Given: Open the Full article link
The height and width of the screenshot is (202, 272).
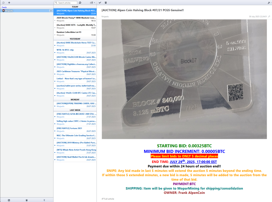Looking at the screenshot, I should (108, 199).
